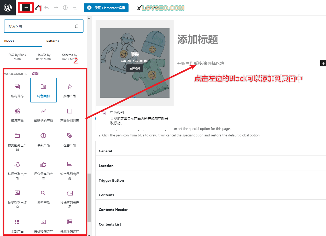Insert the 按产品列出评论 block

69,170
